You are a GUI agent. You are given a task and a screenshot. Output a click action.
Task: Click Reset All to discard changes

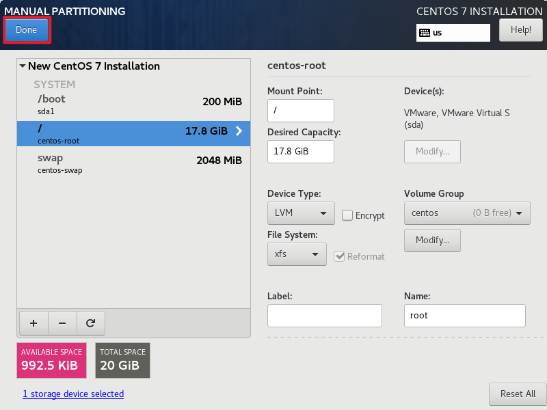point(518,394)
